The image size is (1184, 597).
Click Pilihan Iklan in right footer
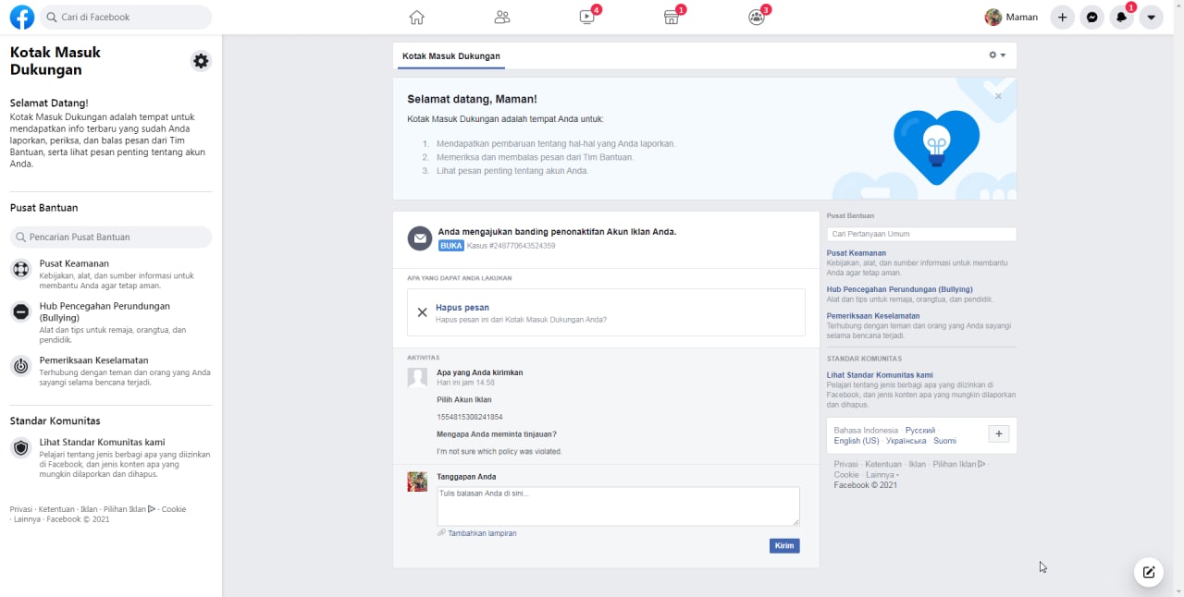(959, 465)
